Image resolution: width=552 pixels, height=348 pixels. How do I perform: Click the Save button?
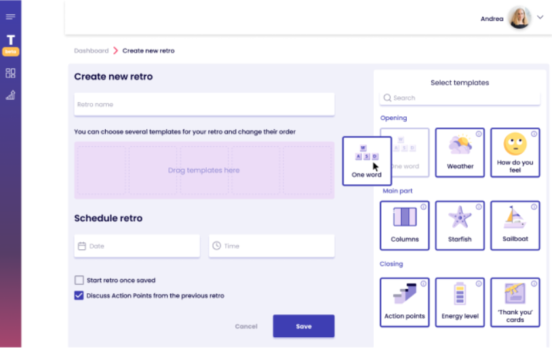tap(303, 326)
